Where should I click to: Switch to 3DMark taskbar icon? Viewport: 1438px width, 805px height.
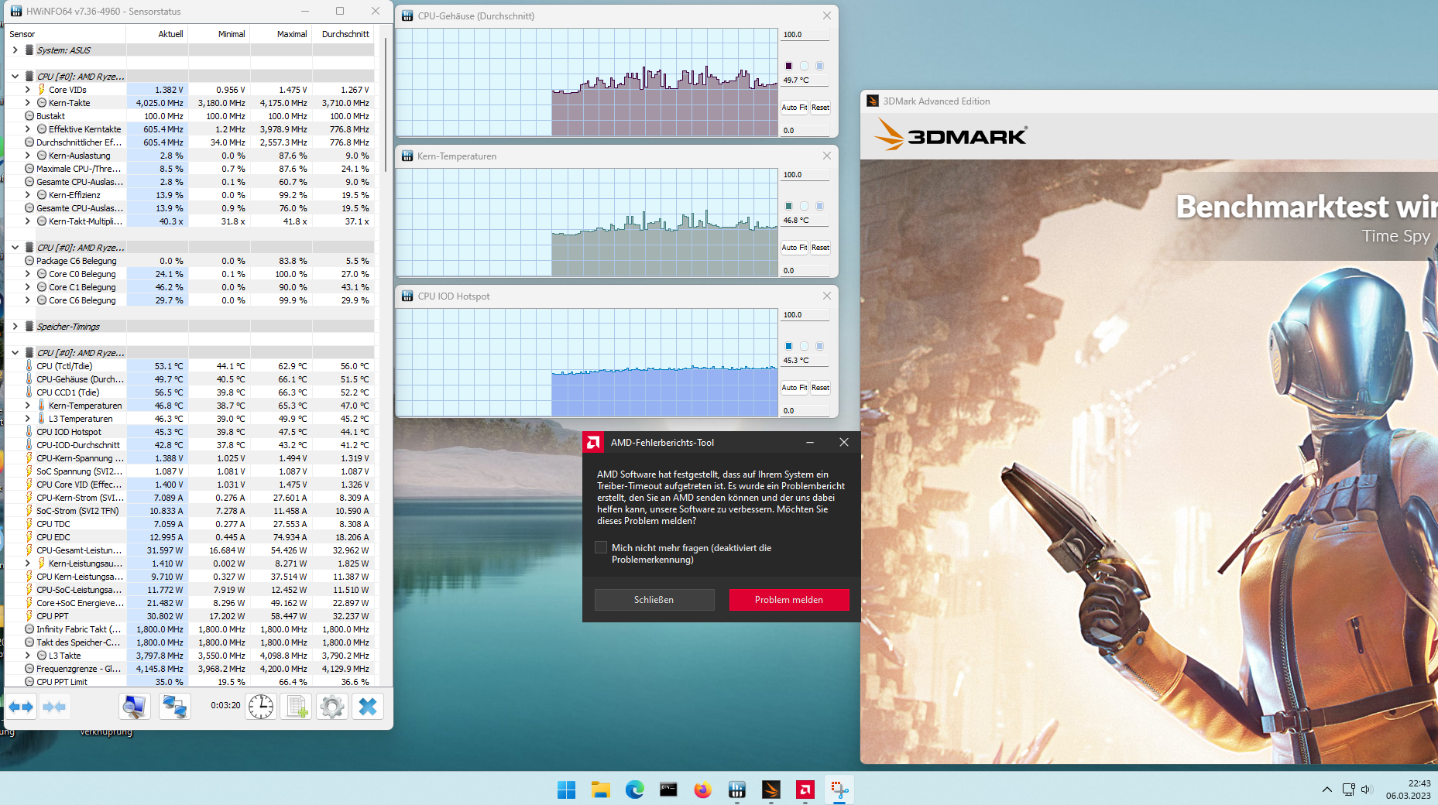click(771, 790)
